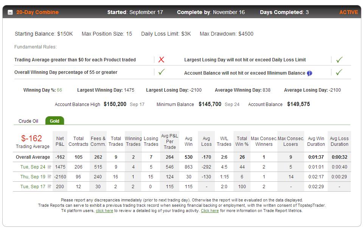Click 'Click here' link for Trade Report Metrics
Image resolution: width=364 pixels, height=231 pixels.
pos(210,211)
